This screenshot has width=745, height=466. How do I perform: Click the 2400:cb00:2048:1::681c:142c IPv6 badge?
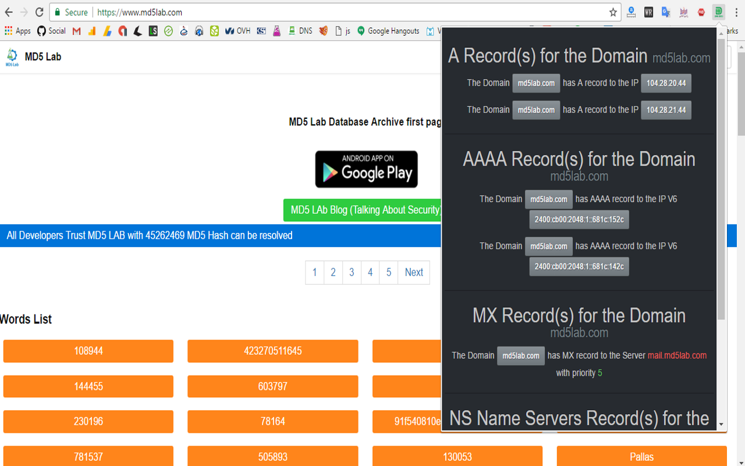[579, 267]
